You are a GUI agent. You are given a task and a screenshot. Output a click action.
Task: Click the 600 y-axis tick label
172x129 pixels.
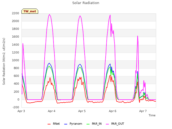point(16,76)
